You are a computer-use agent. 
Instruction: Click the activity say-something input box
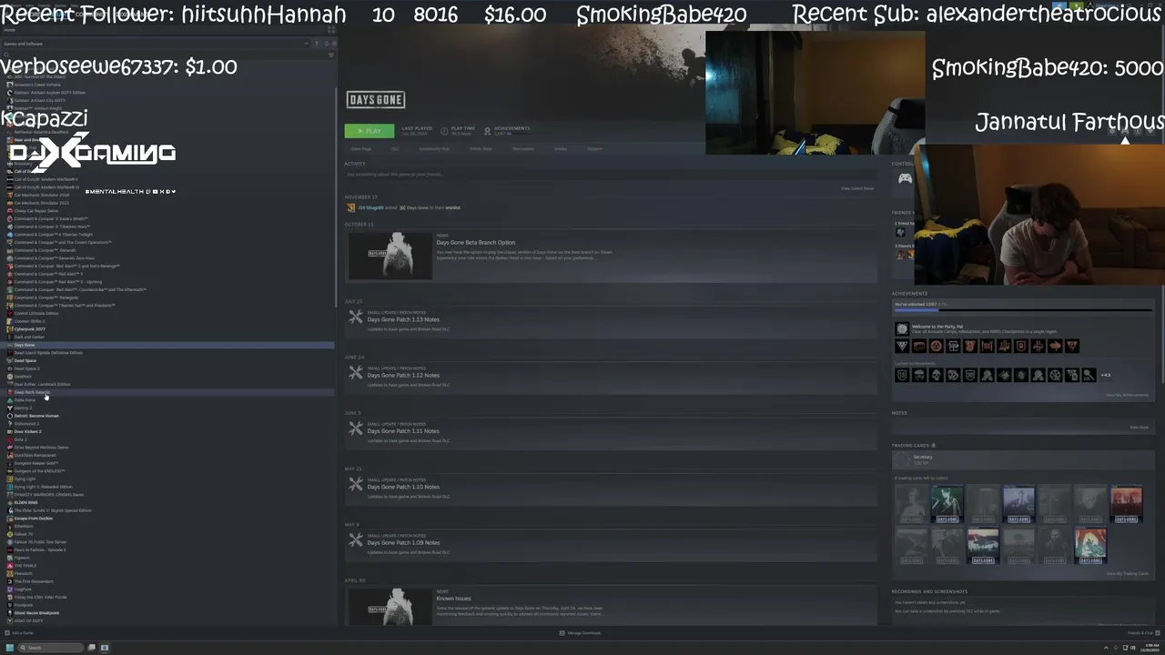click(x=610, y=174)
